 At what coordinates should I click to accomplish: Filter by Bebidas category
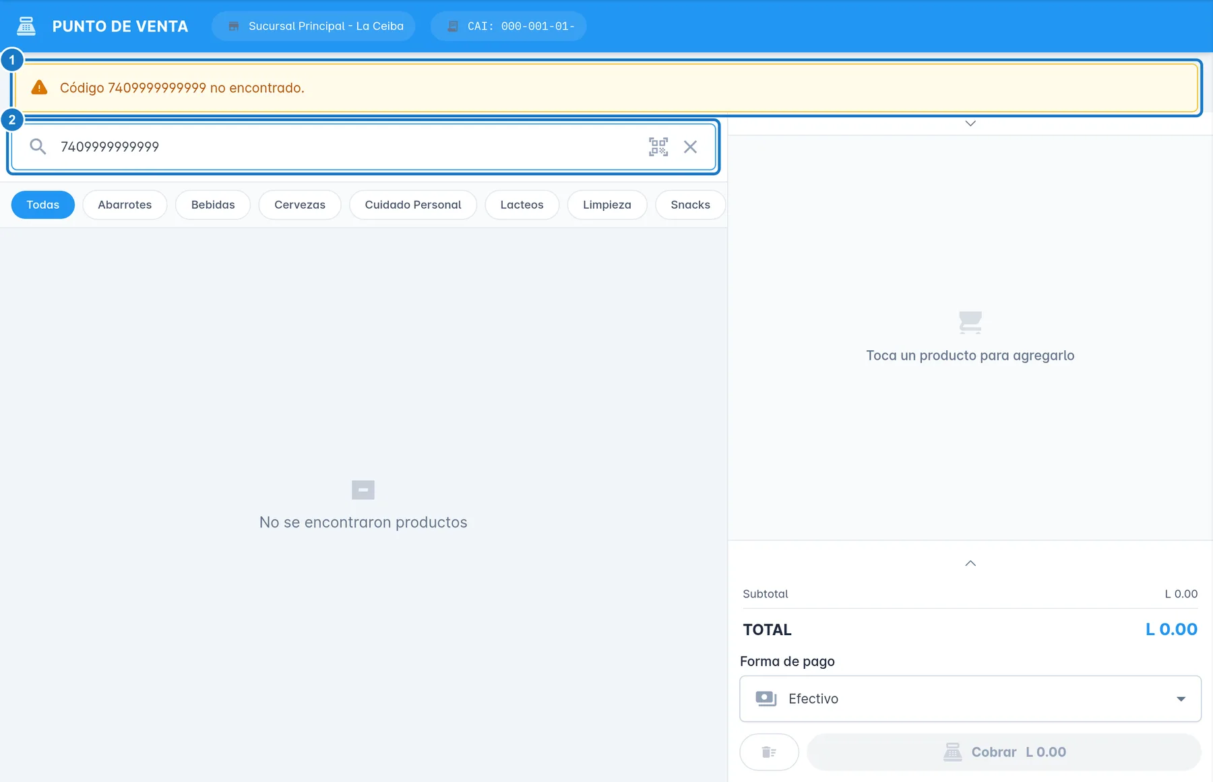pyautogui.click(x=213, y=205)
